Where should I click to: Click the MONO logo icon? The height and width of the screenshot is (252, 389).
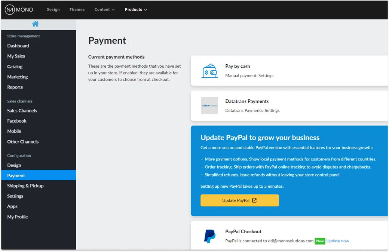10,9
